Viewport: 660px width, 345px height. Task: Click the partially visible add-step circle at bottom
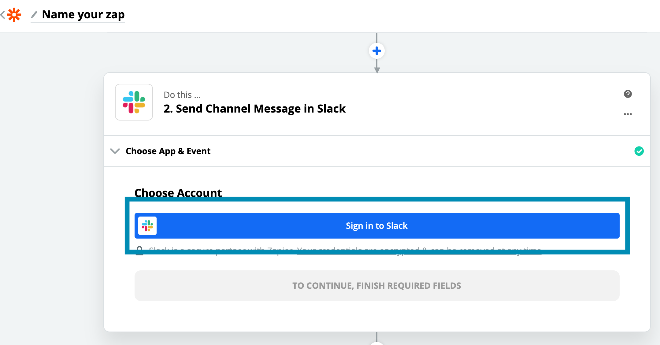[x=377, y=343]
